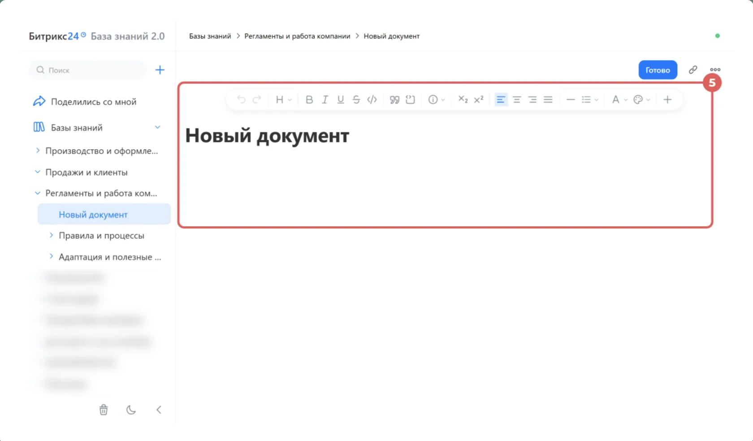
Task: Open the info callout dropdown
Action: pyautogui.click(x=436, y=99)
